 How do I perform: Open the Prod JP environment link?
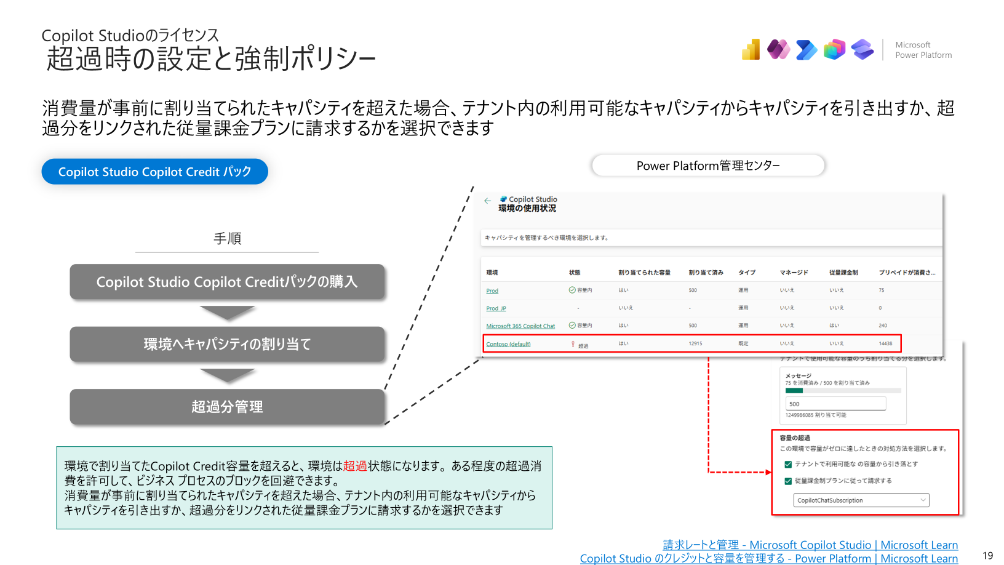[496, 309]
